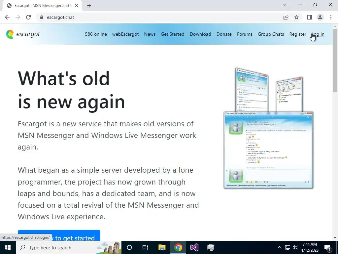Screen dimensions: 338x254
Task: Open a new tab with plus button
Action: click(x=89, y=6)
